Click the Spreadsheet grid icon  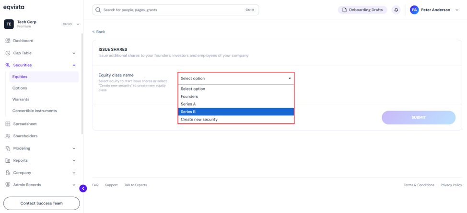click(x=8, y=124)
